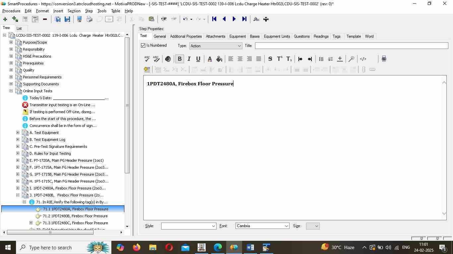Click the print icon in editor toolbar
This screenshot has height=254, width=453.
click(x=384, y=59)
